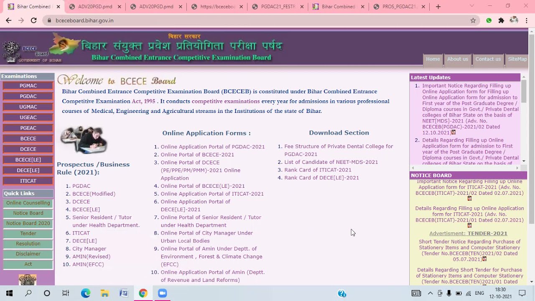Open the Extensions puzzle piece menu

tap(501, 20)
